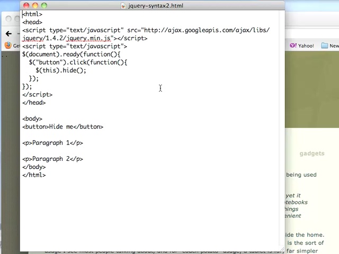Click the '<script type="text/javascript">' line without src

pos(75,47)
